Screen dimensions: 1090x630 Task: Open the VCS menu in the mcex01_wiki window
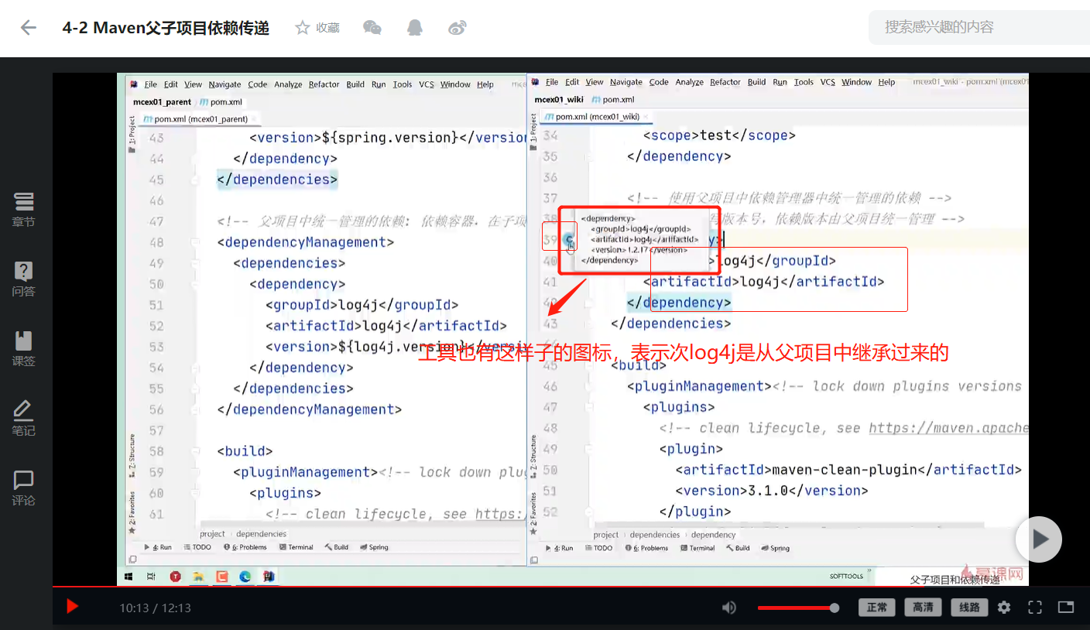828,82
